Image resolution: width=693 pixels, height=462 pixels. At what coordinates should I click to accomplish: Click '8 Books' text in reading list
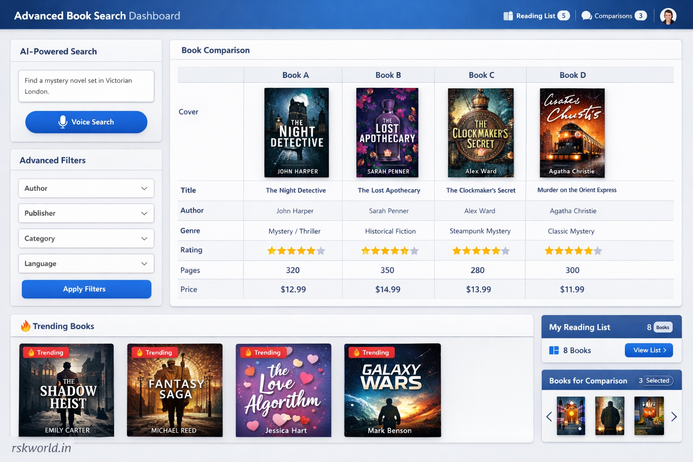click(x=577, y=351)
